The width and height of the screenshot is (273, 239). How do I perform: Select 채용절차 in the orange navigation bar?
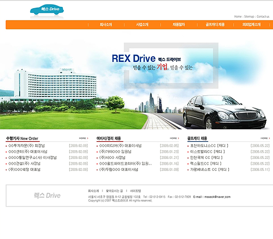pyautogui.click(x=179, y=25)
